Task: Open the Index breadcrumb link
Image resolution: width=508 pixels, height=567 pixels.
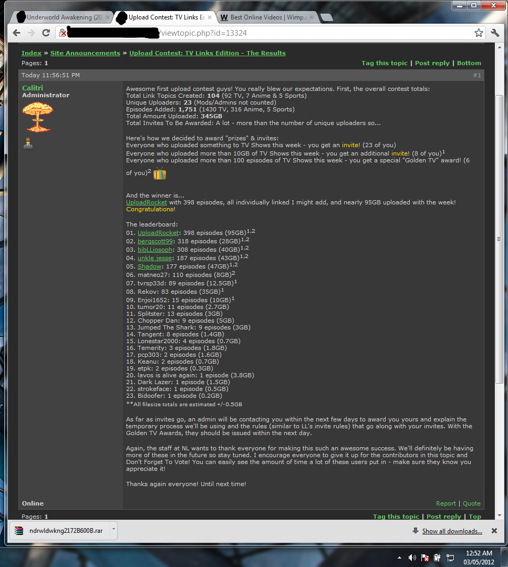Action: coord(32,53)
